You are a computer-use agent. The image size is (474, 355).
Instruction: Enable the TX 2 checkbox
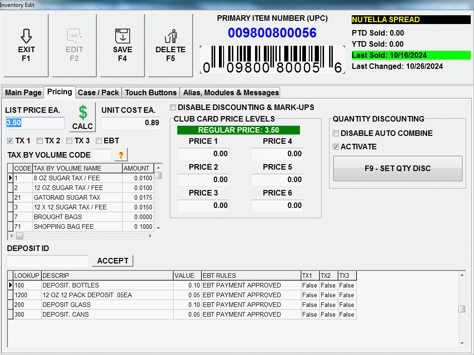[x=40, y=141]
